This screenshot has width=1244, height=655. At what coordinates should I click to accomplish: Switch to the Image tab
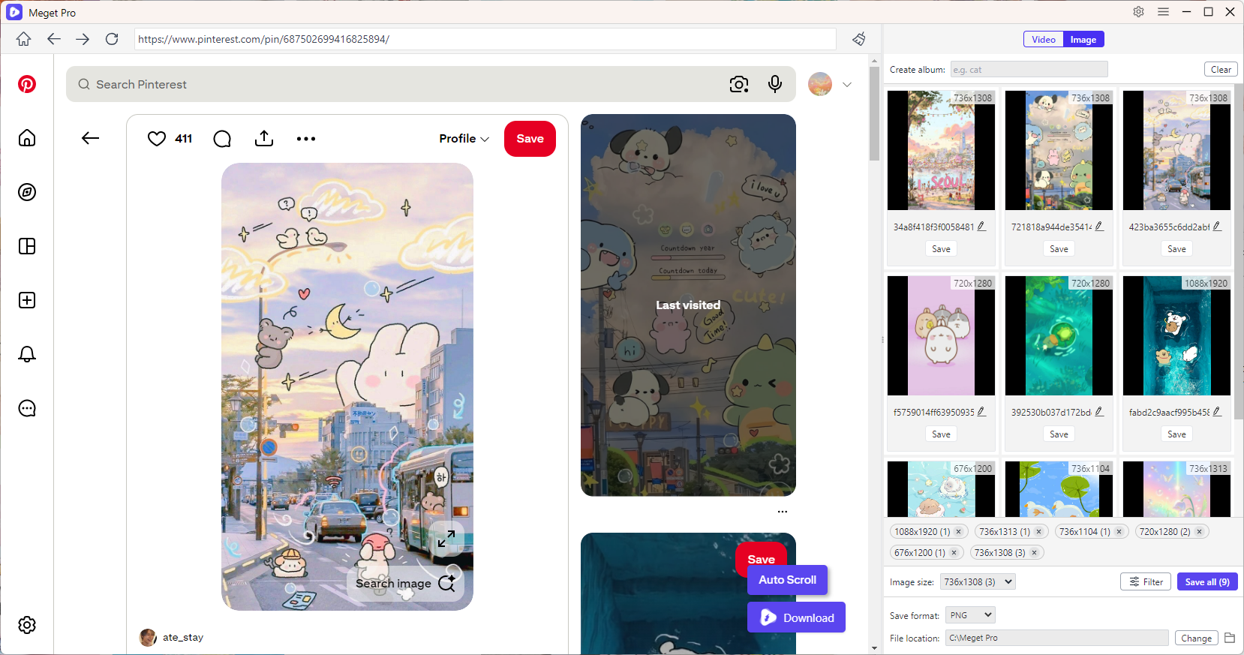pos(1083,40)
